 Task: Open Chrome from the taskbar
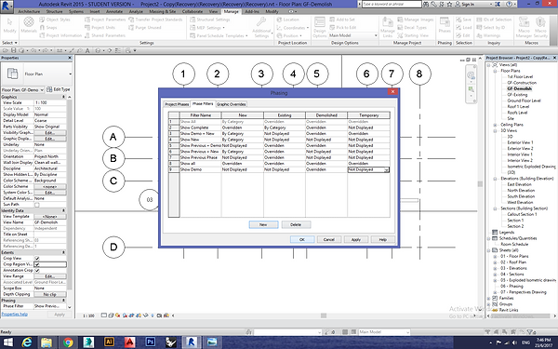[x=68, y=342]
